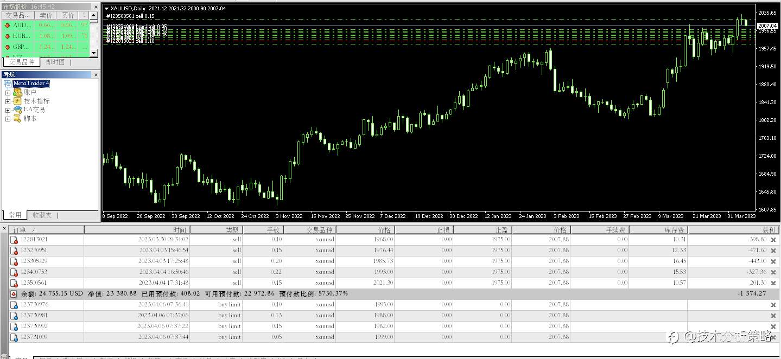The height and width of the screenshot is (359, 781).
Task: Click the EA交易 expert advisors icon
Action: click(17, 110)
